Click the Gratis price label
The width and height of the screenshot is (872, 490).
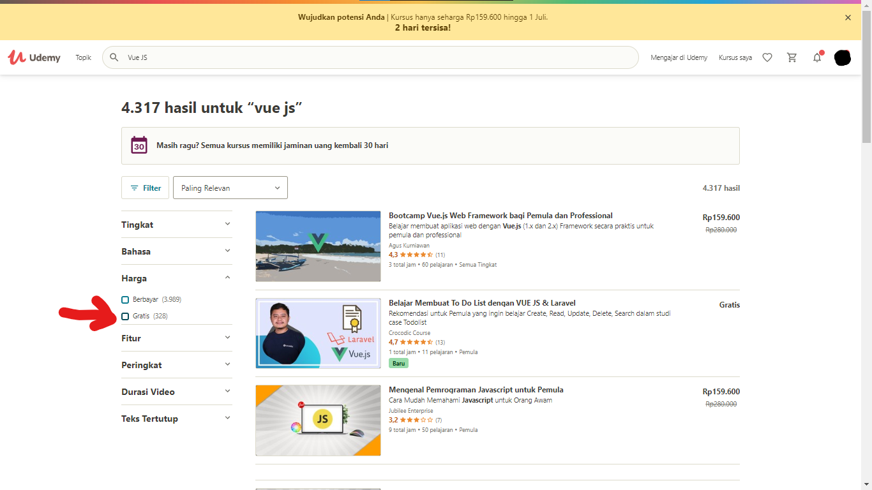coord(729,305)
